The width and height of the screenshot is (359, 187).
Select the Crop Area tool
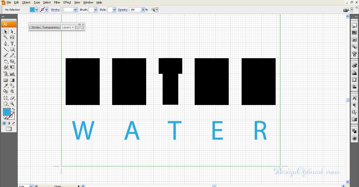[6, 98]
